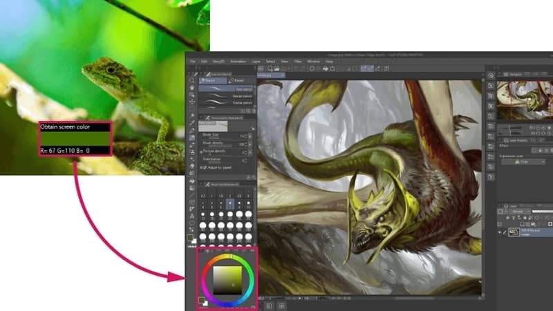Select the Text tool letter A
Screen dimensions: 553x311
click(x=192, y=216)
